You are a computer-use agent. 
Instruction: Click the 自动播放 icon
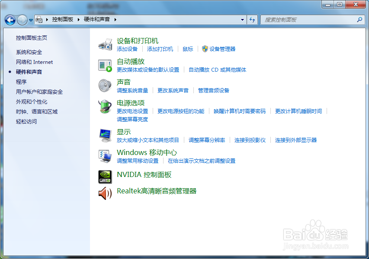click(105, 65)
